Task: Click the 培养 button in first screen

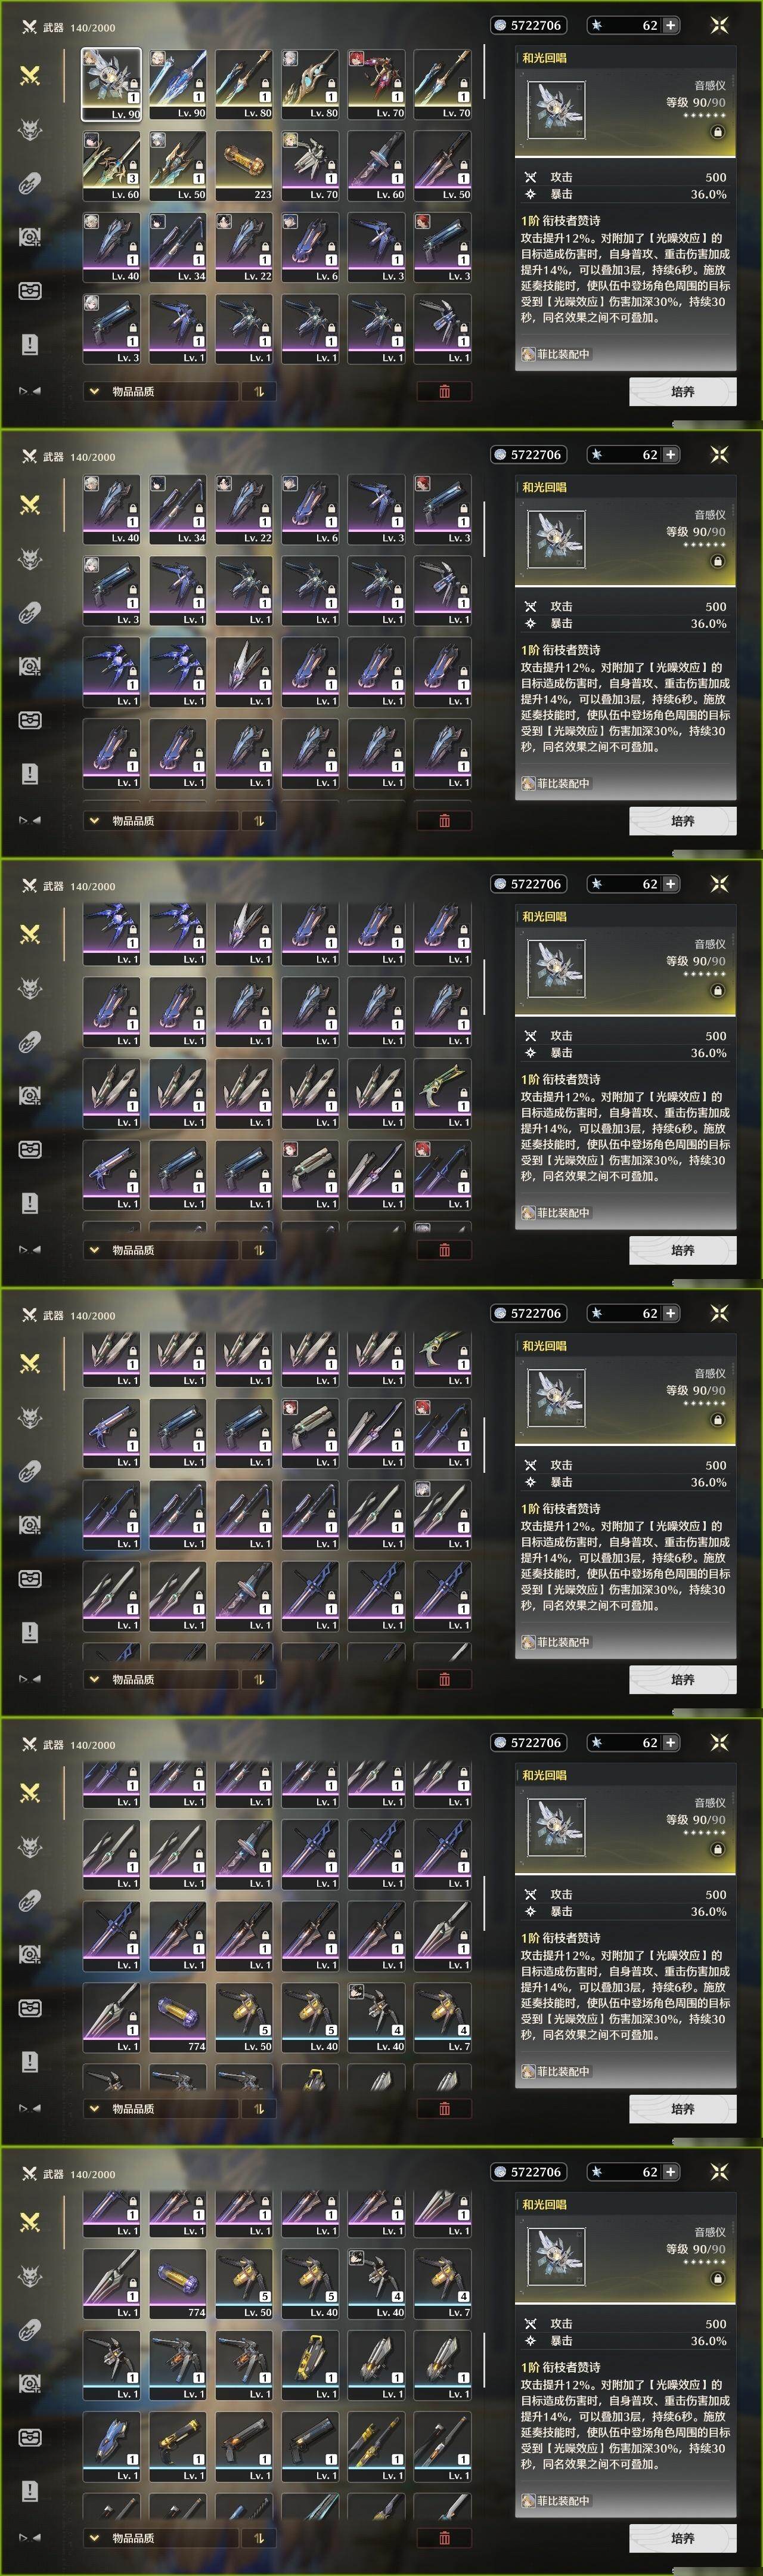Action: click(x=683, y=391)
